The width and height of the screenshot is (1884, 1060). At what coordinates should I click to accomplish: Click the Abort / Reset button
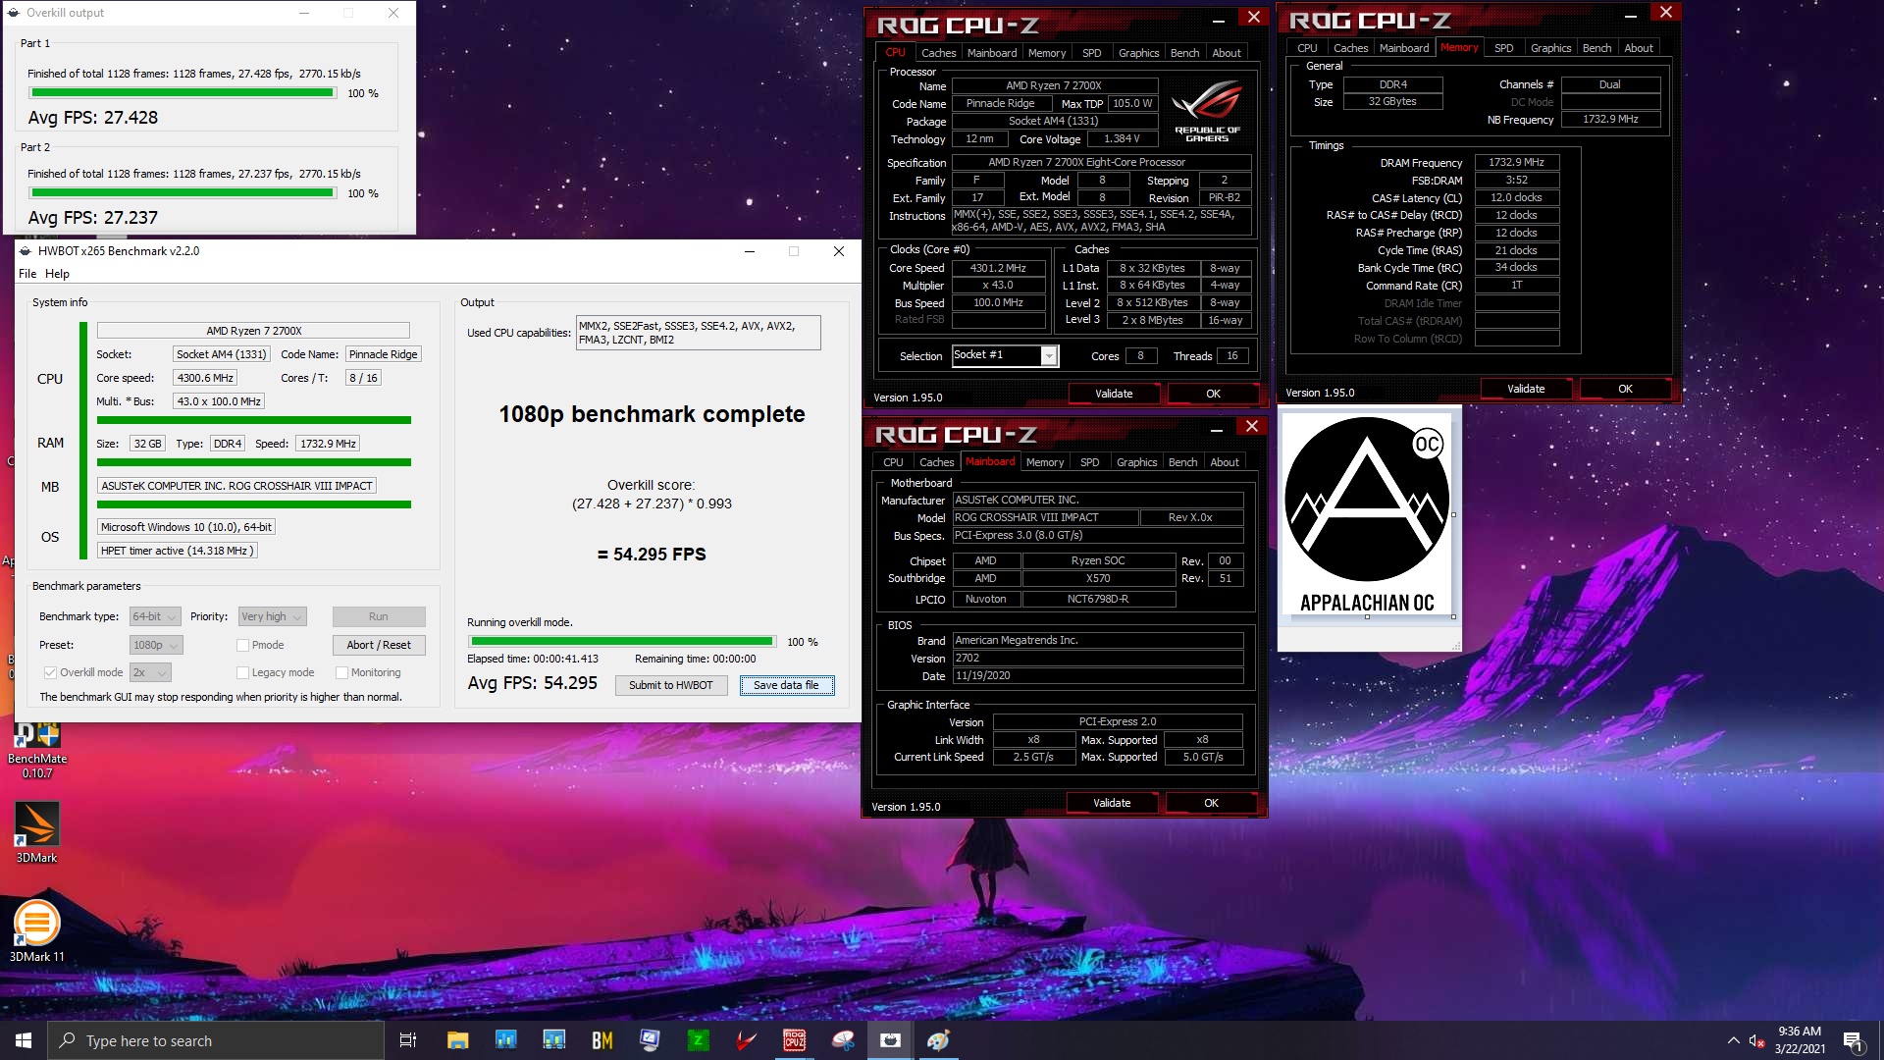pos(379,646)
